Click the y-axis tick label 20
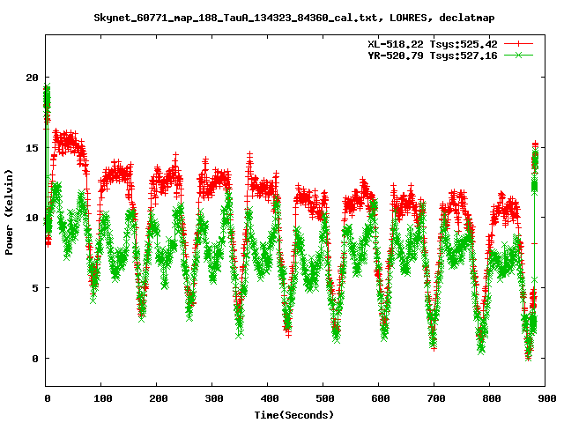The image size is (564, 423). pos(32,78)
